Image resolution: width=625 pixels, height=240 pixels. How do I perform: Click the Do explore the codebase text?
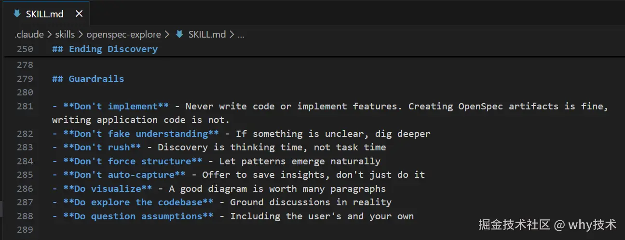[144, 202]
